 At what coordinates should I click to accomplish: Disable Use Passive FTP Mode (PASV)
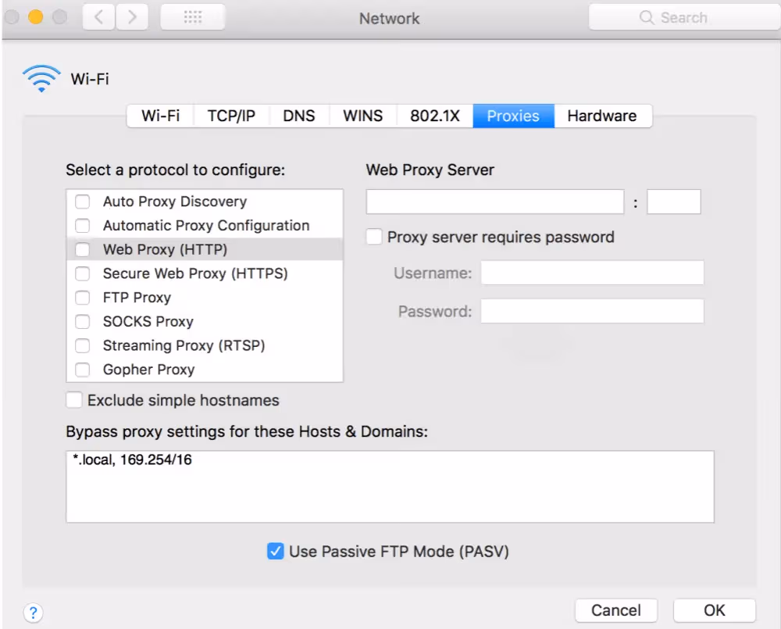pyautogui.click(x=275, y=551)
